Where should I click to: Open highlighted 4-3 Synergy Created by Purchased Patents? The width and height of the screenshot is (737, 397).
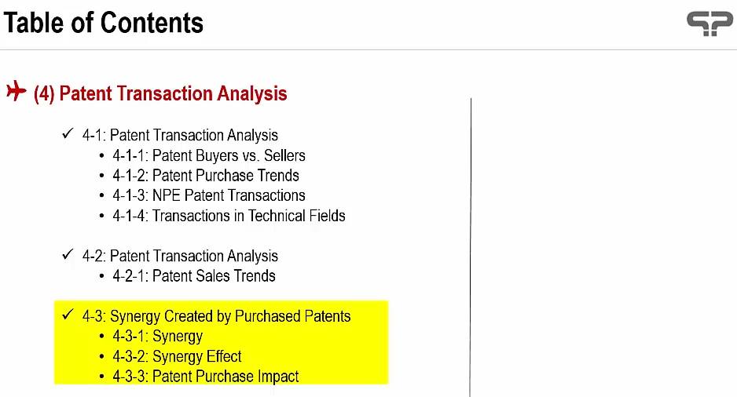click(216, 316)
